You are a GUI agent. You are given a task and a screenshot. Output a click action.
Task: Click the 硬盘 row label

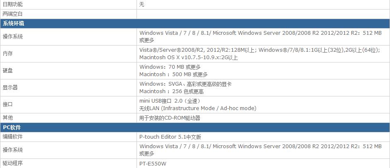(7, 70)
